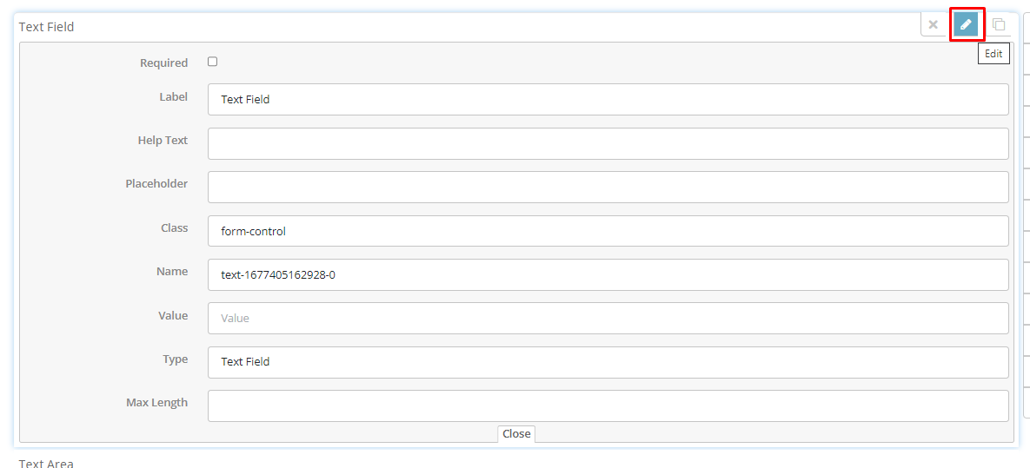Click the Text Field header title
Viewport: 1030px width, 468px height.
coord(47,27)
